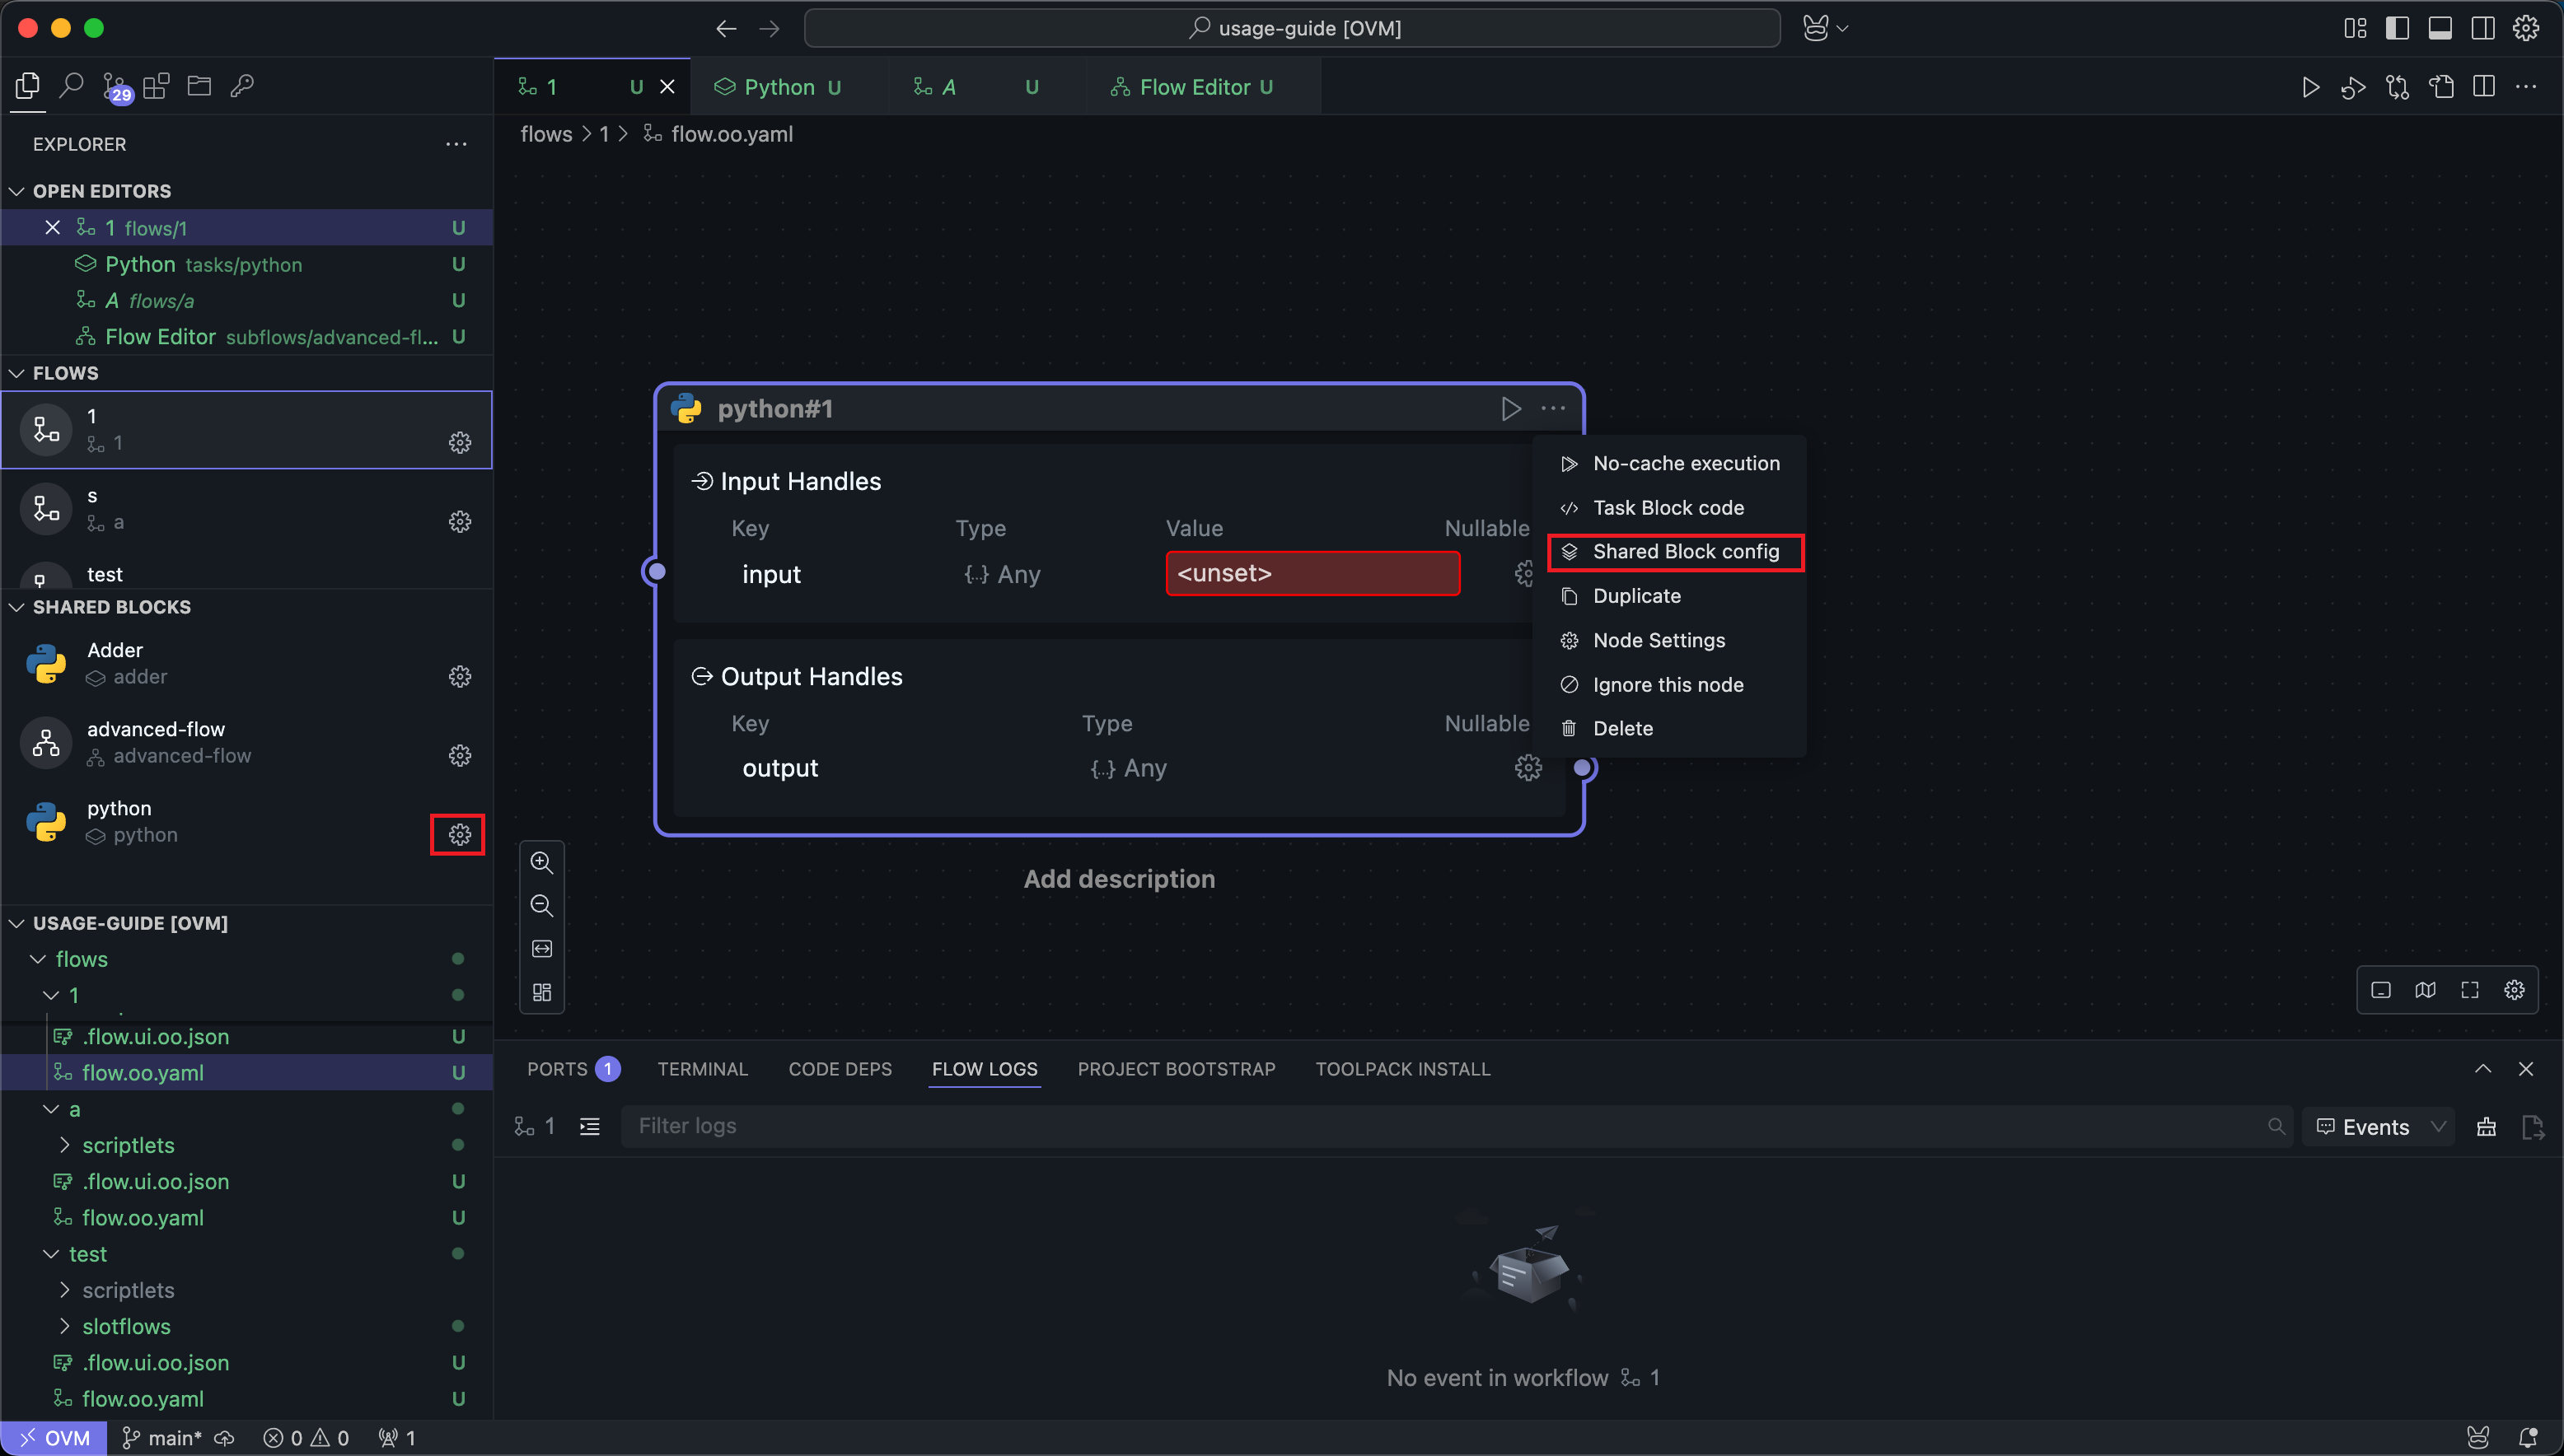Image resolution: width=2564 pixels, height=1456 pixels.
Task: Expand scriptlets folder under a
Action: (127, 1145)
